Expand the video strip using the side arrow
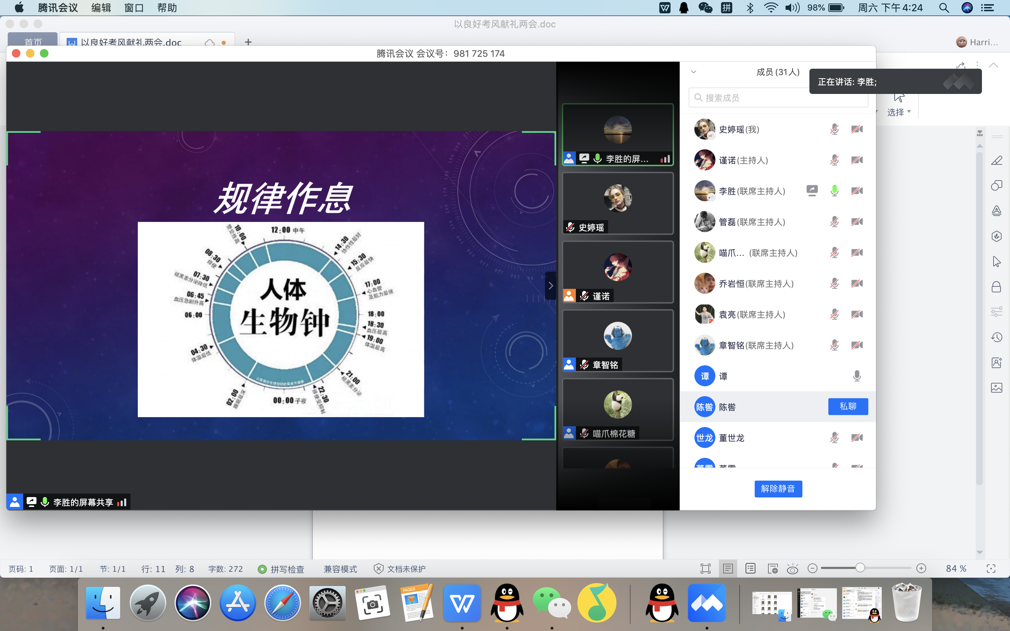Image resolution: width=1010 pixels, height=631 pixels. click(551, 286)
